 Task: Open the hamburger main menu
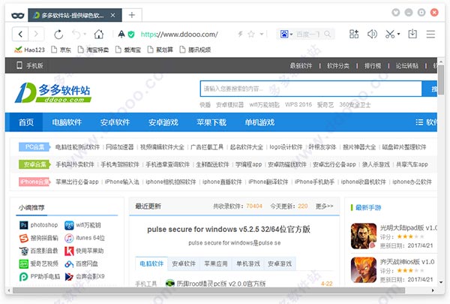pos(430,35)
